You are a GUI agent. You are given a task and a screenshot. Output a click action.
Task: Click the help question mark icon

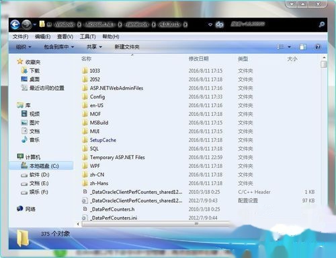[x=317, y=47]
